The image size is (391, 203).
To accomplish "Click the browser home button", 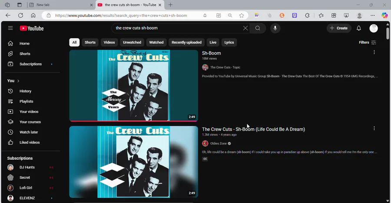I will (33, 16).
